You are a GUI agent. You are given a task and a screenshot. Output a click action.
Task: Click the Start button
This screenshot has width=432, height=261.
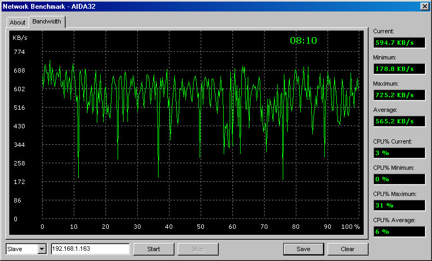[154, 249]
